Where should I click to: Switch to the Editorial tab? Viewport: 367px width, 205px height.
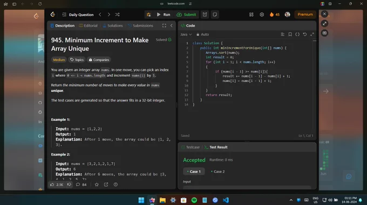point(88,26)
